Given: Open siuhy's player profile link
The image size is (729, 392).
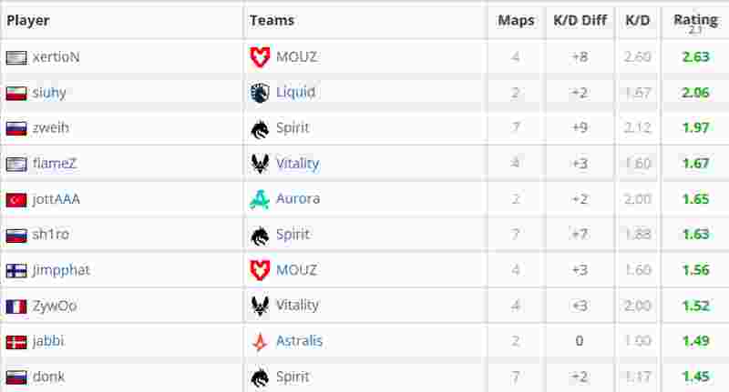Looking at the screenshot, I should (49, 93).
